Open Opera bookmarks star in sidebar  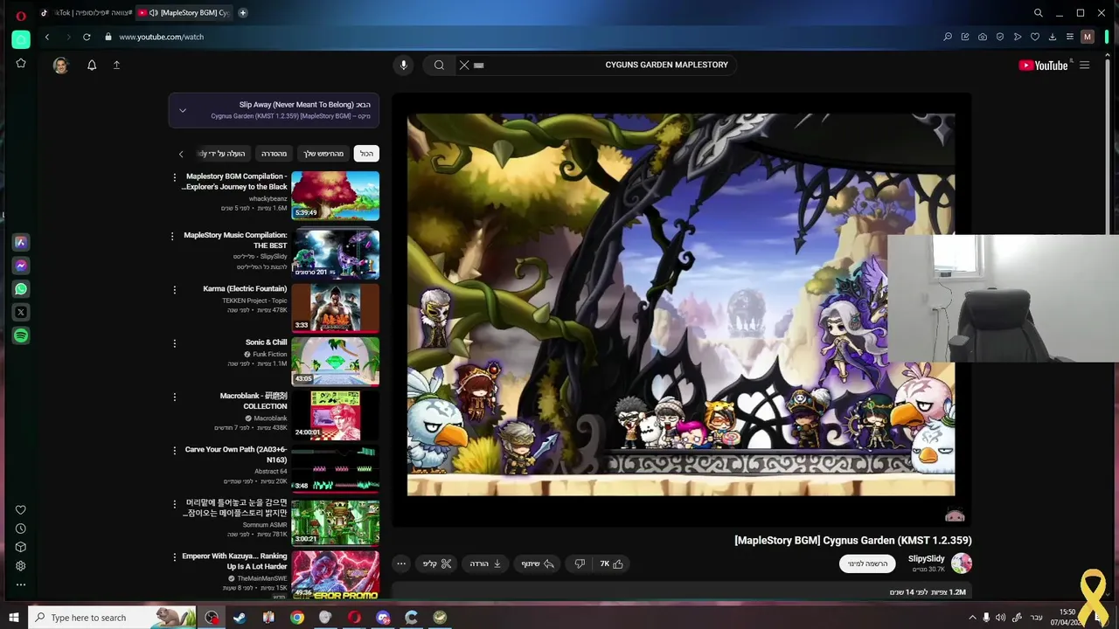[21, 64]
